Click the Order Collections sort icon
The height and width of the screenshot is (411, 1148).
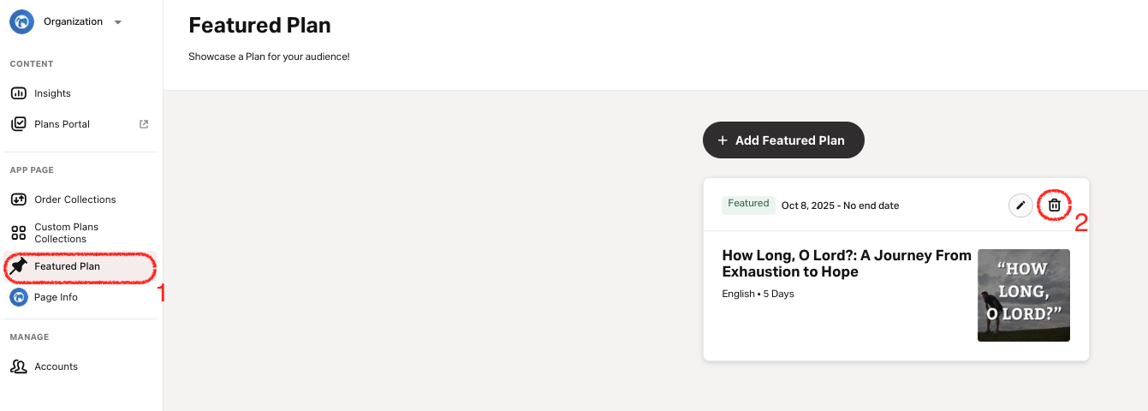point(18,200)
